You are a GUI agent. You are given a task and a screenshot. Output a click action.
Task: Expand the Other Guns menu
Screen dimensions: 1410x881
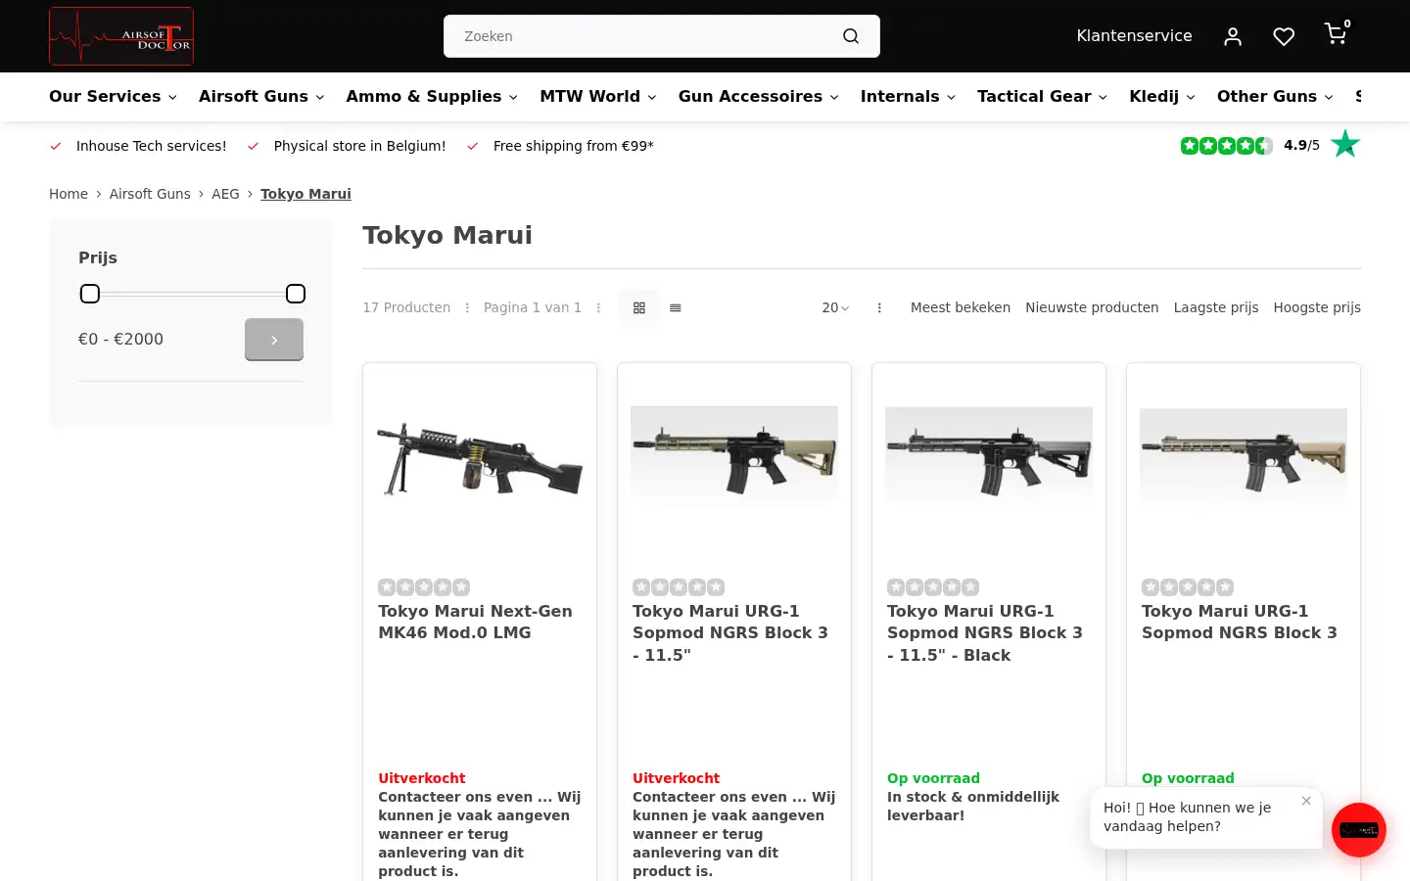[x=1275, y=96]
